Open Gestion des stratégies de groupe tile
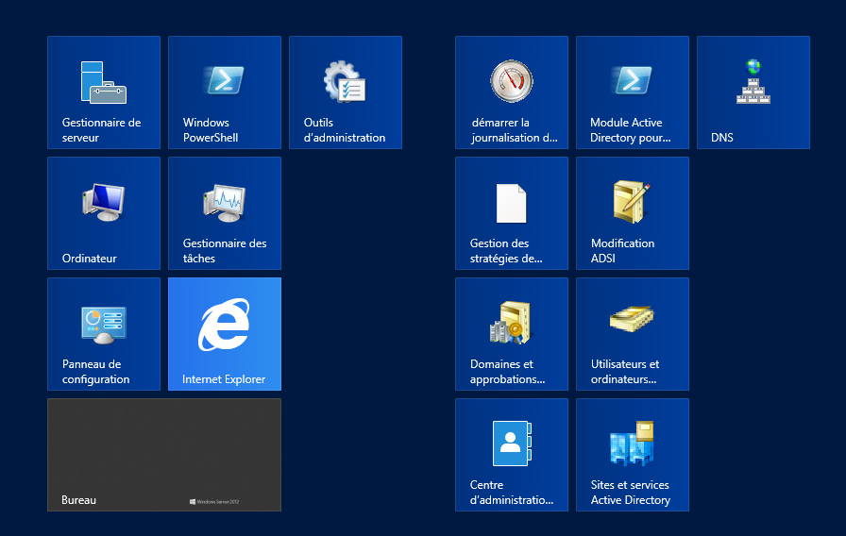846x536 pixels. (512, 213)
